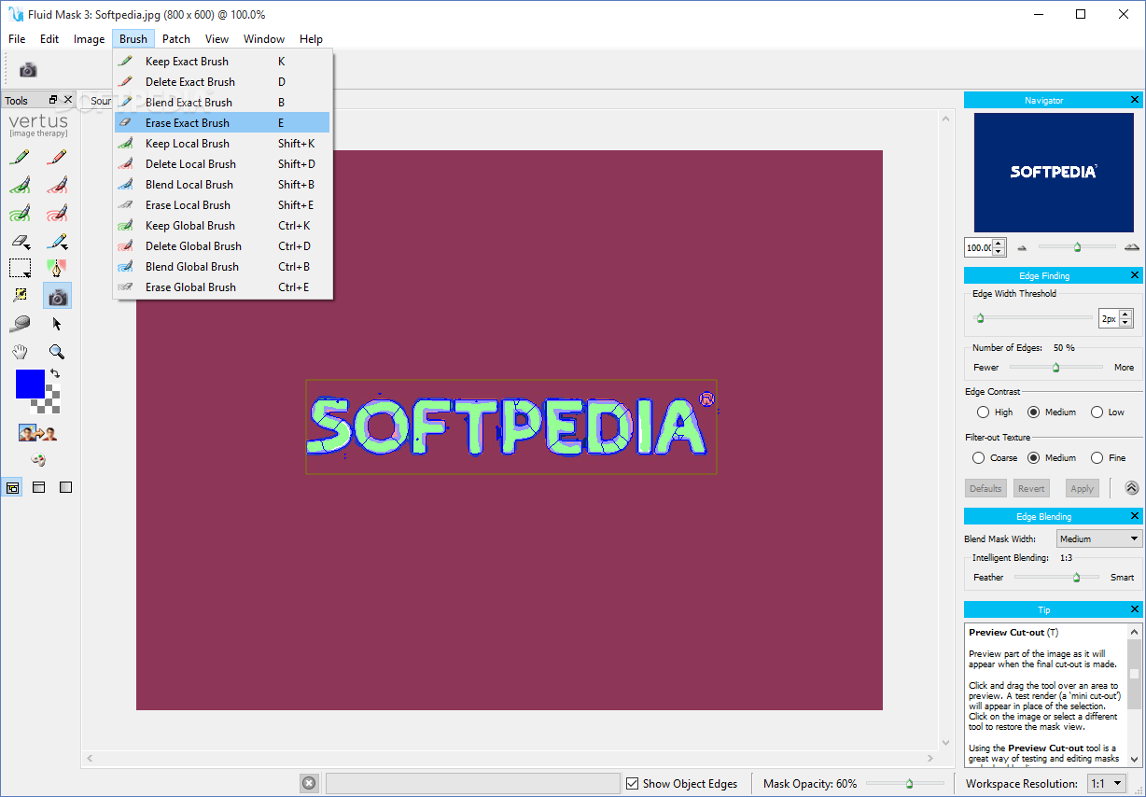Screen dimensions: 1146x797
Task: Choose Keep Local Brush menu entry
Action: pyautogui.click(x=222, y=143)
